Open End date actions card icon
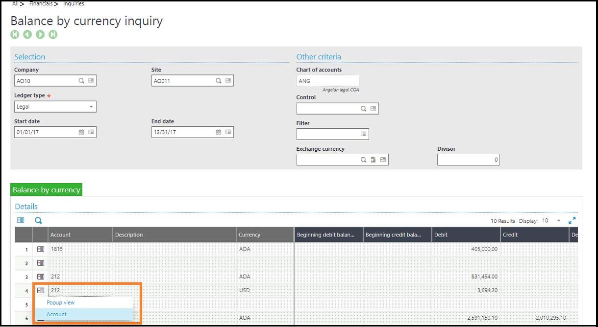 coord(228,132)
